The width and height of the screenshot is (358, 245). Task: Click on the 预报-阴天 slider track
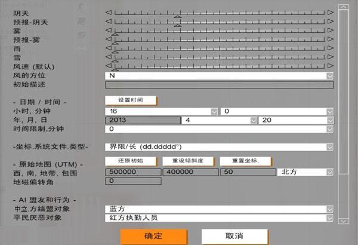[x=220, y=22]
